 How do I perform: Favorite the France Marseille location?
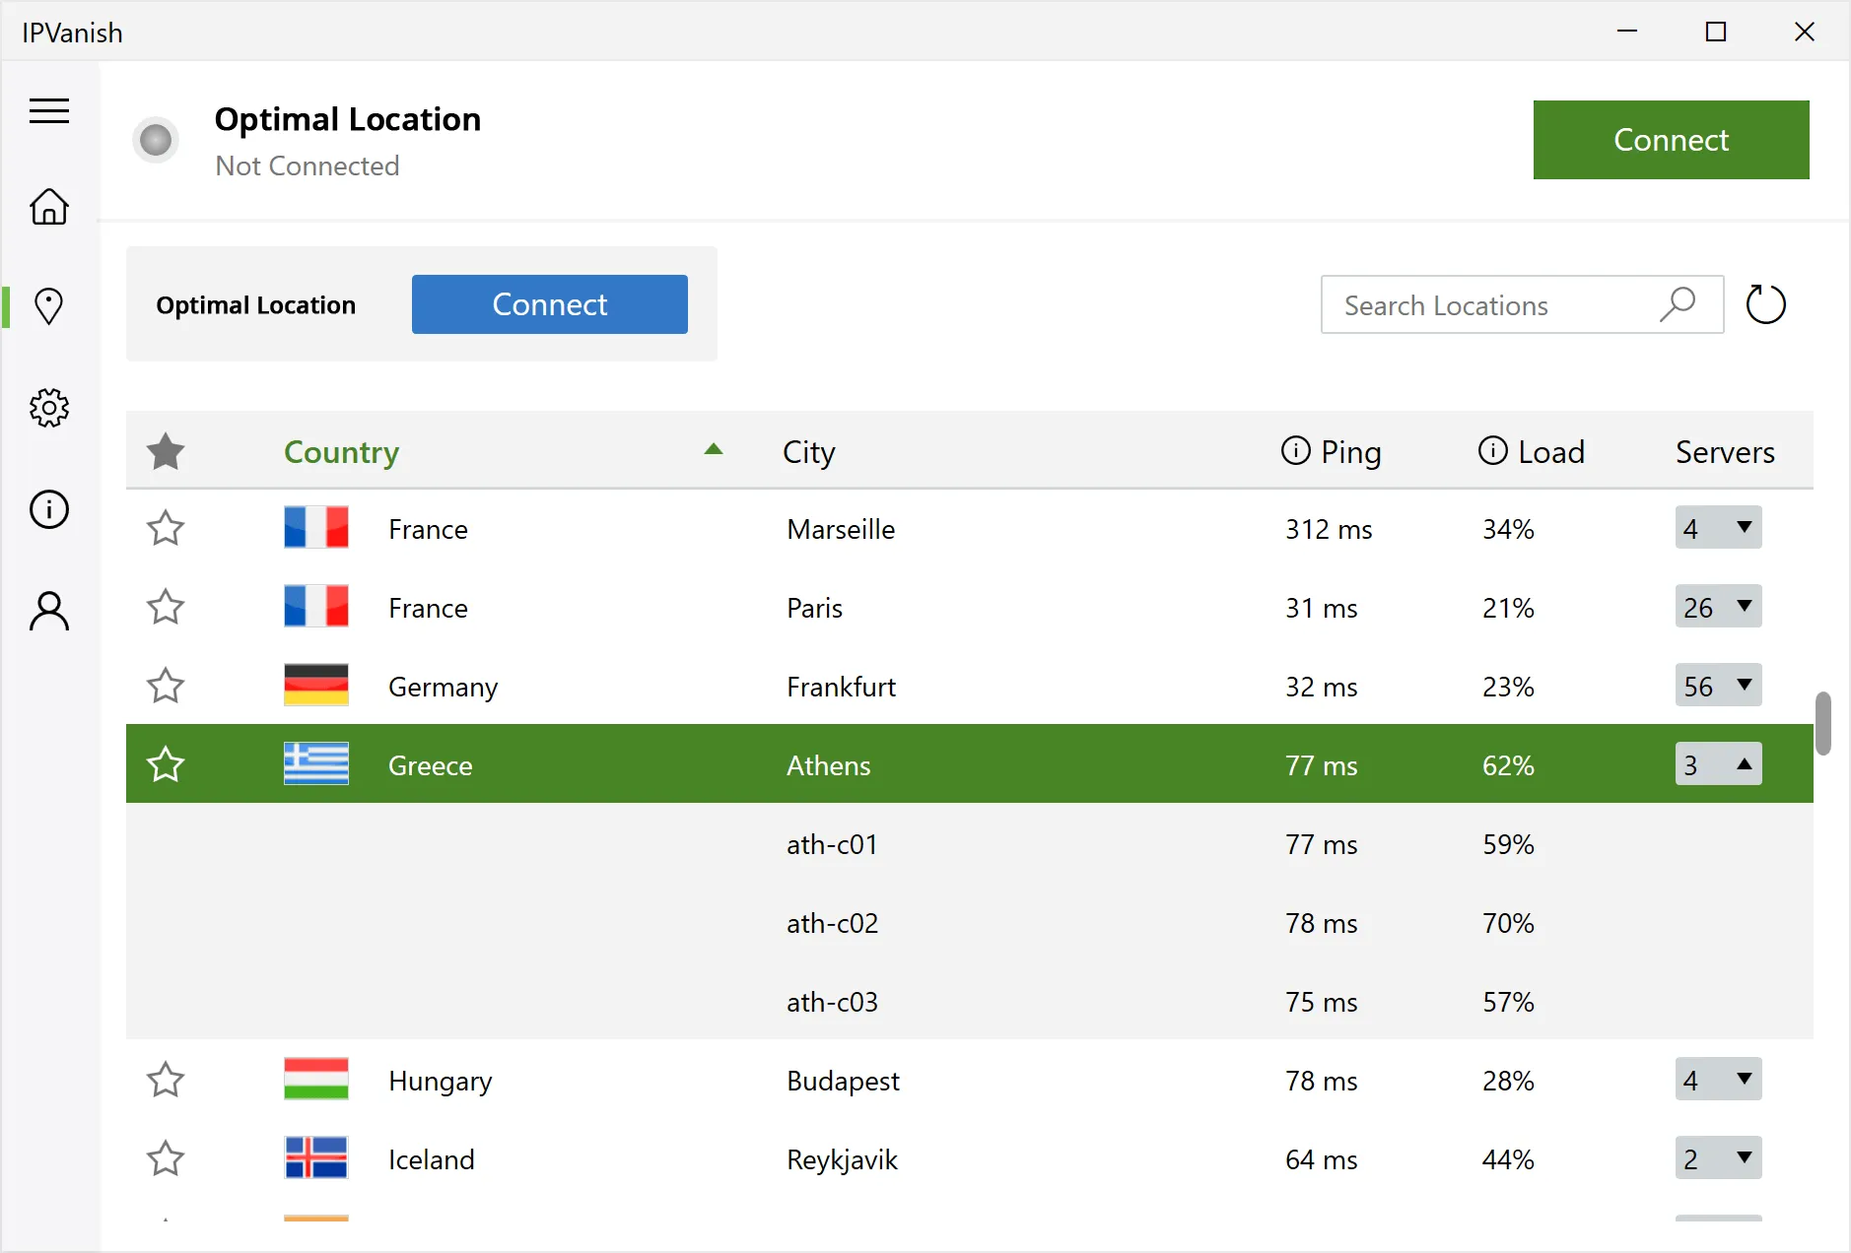pos(166,529)
